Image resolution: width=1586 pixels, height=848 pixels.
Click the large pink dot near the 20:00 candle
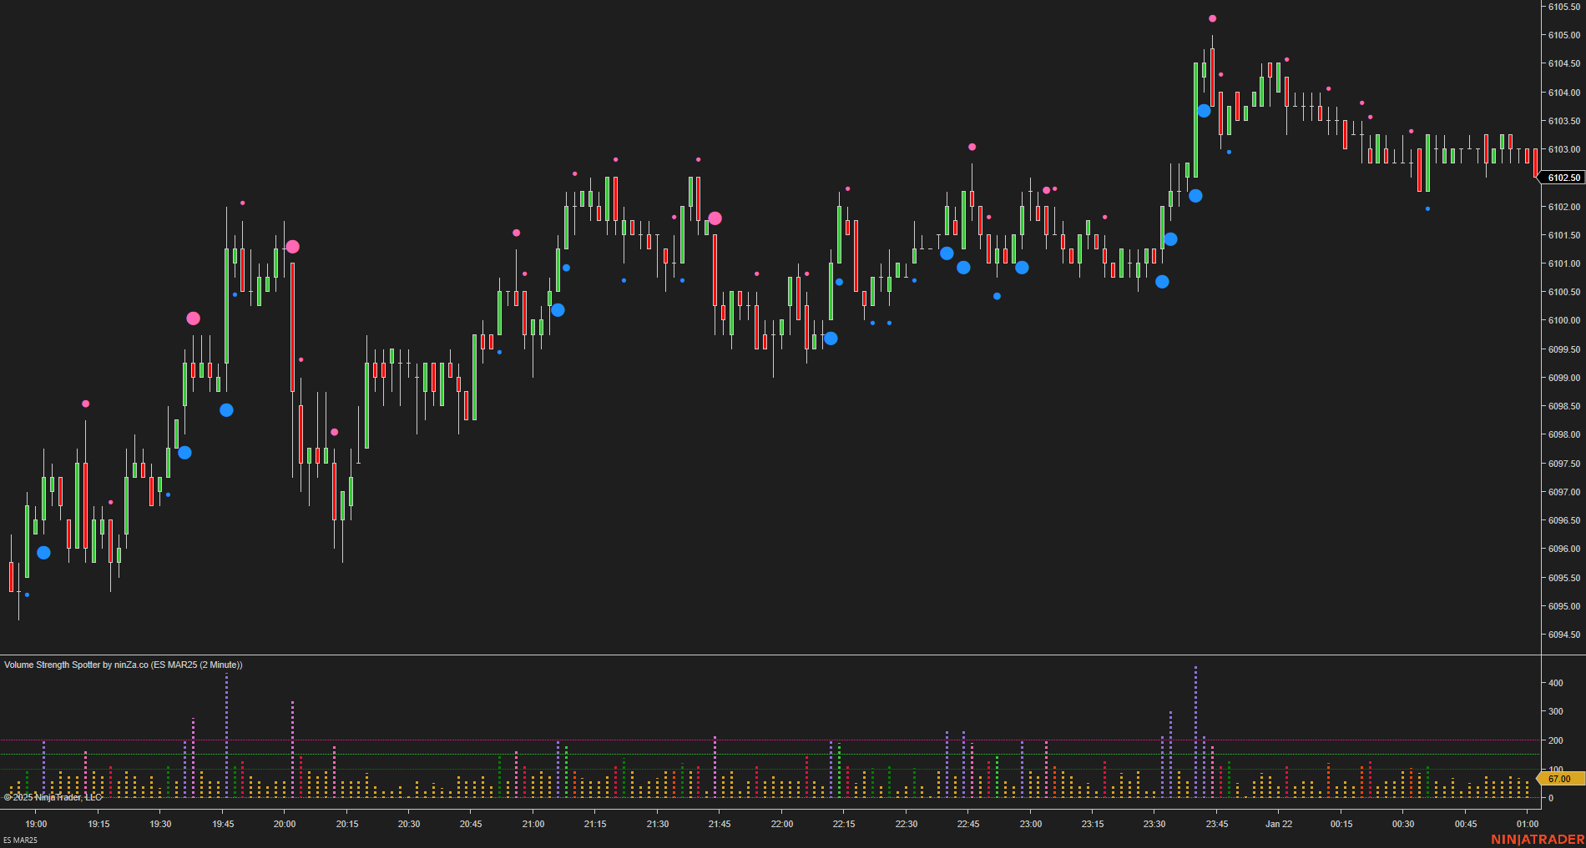293,247
